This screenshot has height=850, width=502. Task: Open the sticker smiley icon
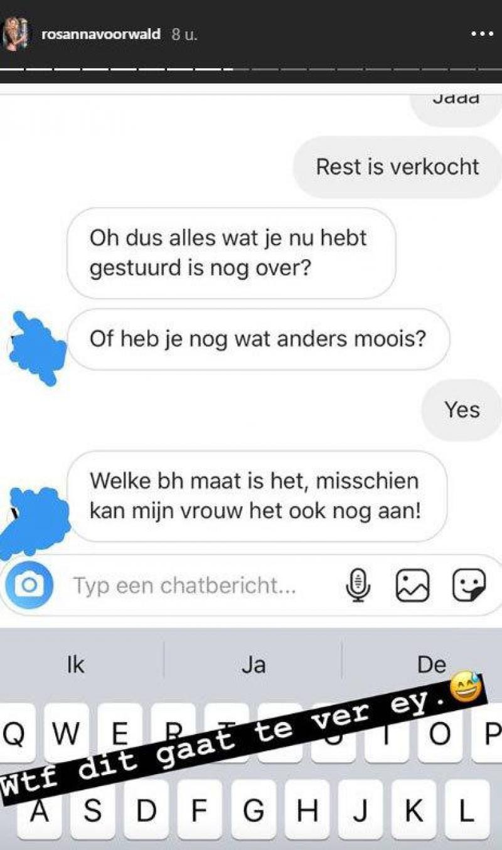click(469, 585)
